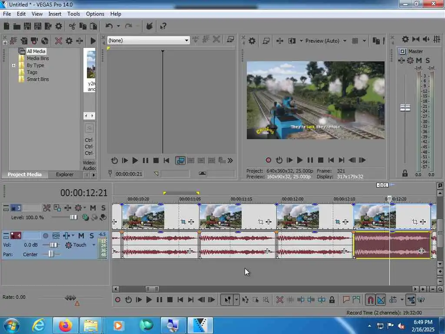This screenshot has height=334, width=445.
Task: Click the Master FX button below Master
Action: point(401,60)
